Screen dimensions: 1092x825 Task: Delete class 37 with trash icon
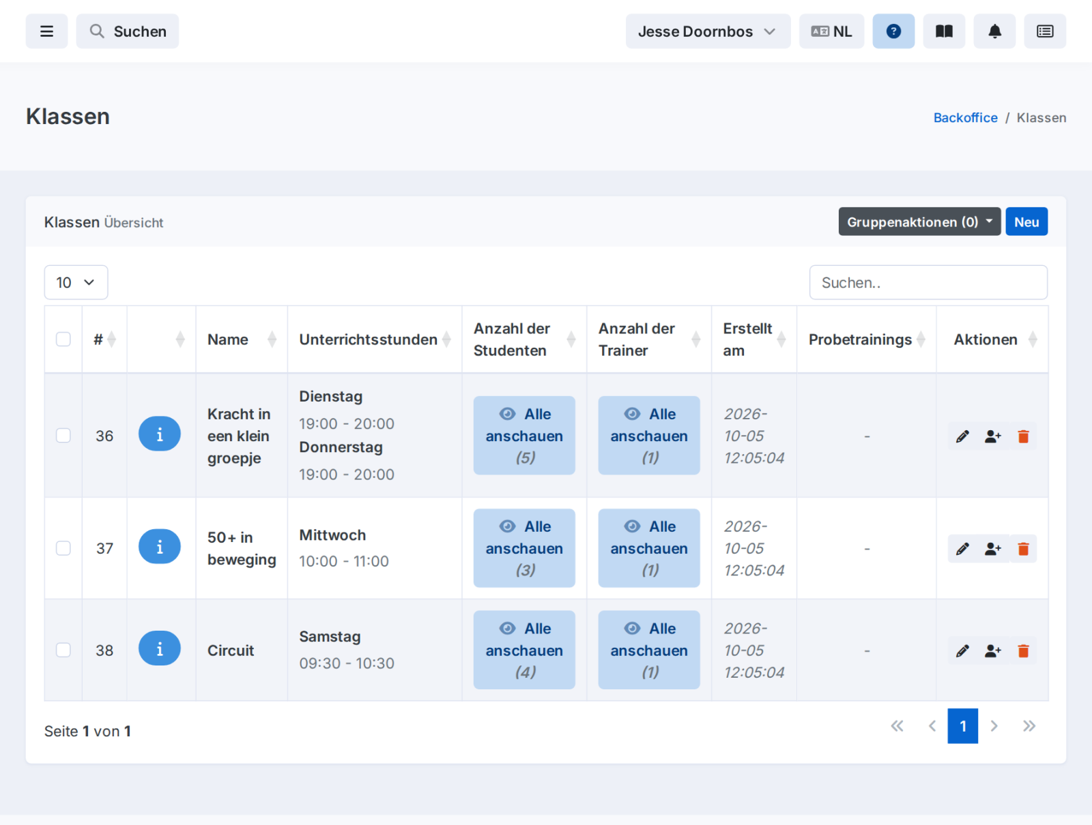click(1023, 549)
